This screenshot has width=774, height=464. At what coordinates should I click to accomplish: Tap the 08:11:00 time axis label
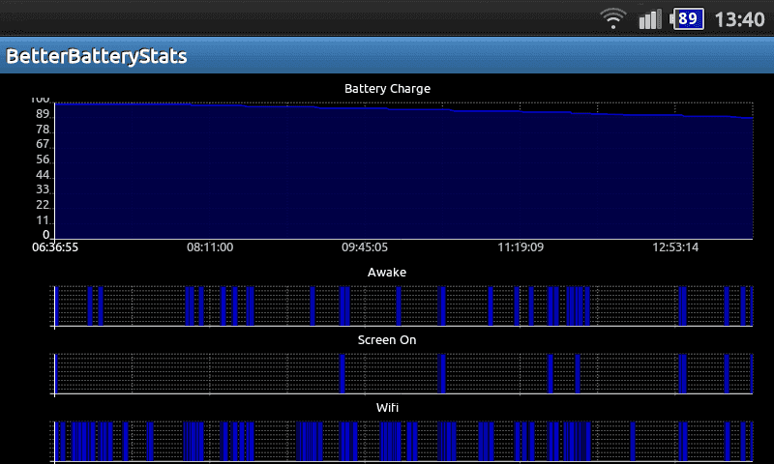[210, 247]
